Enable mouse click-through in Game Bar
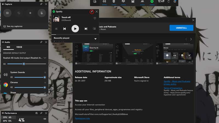This screenshot has width=219, height=123. click(x=169, y=2)
